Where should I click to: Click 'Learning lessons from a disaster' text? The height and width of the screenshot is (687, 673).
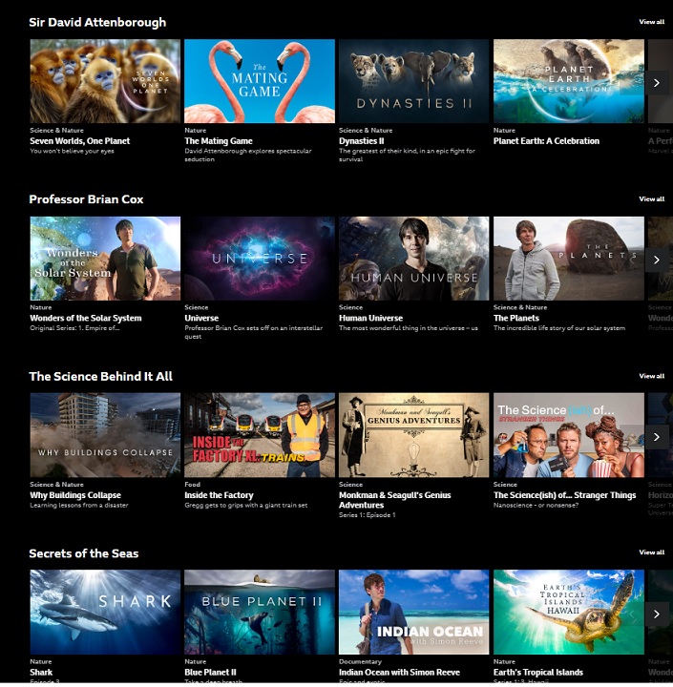[x=79, y=505]
